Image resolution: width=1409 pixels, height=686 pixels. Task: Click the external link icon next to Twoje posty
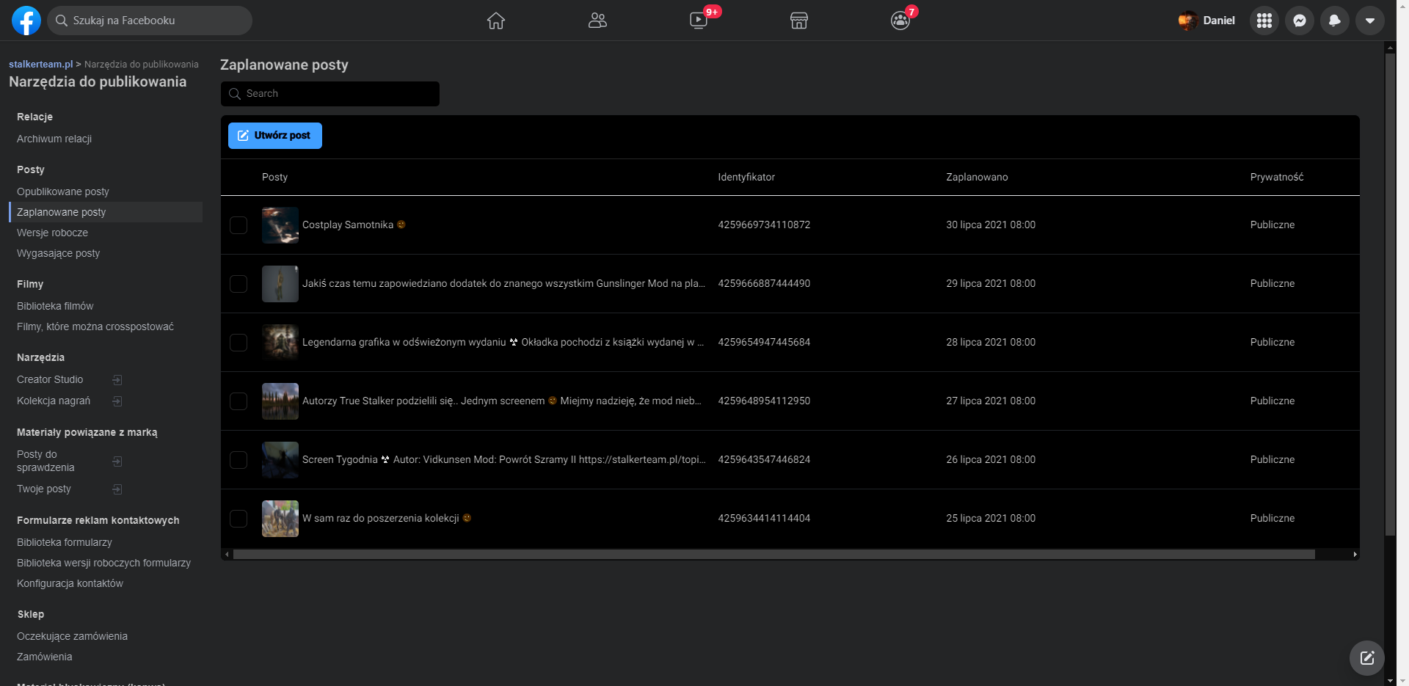(x=117, y=489)
